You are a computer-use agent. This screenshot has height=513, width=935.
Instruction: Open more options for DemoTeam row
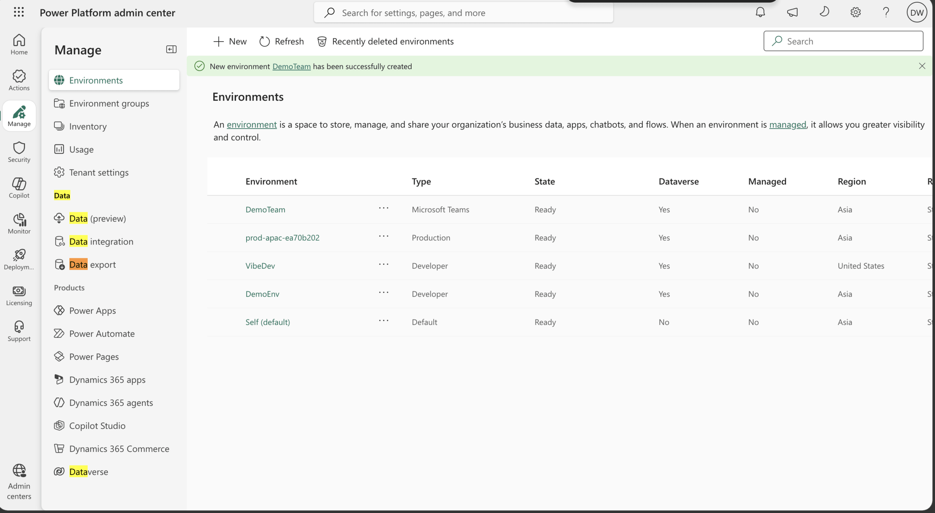[x=383, y=208]
